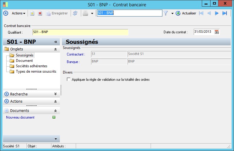Open Sociétés adhérentes tree item

coord(32,66)
